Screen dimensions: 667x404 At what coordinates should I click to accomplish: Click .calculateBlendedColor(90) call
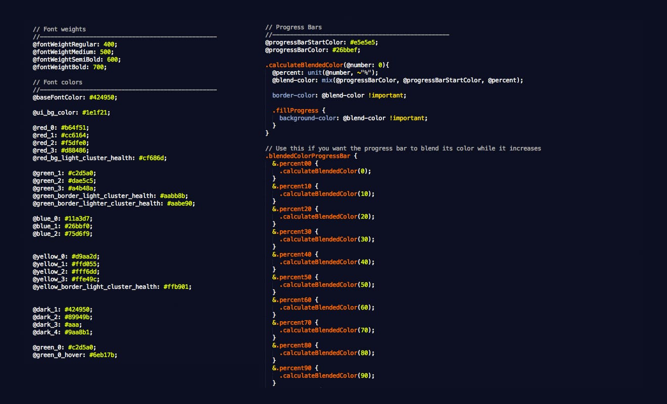pos(327,376)
